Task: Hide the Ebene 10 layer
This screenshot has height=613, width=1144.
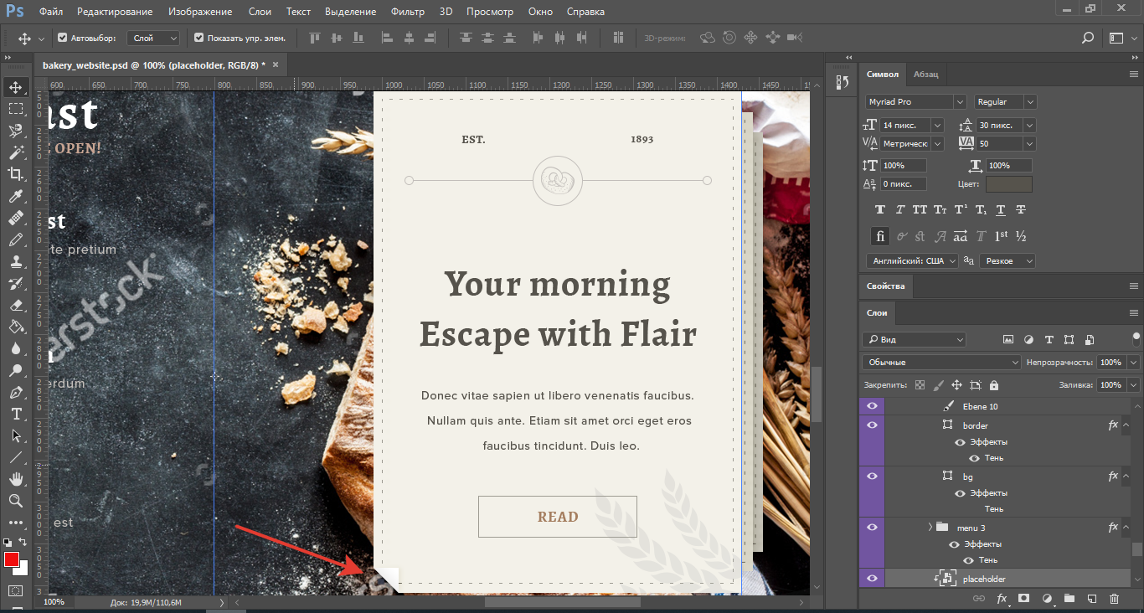Action: click(x=872, y=406)
